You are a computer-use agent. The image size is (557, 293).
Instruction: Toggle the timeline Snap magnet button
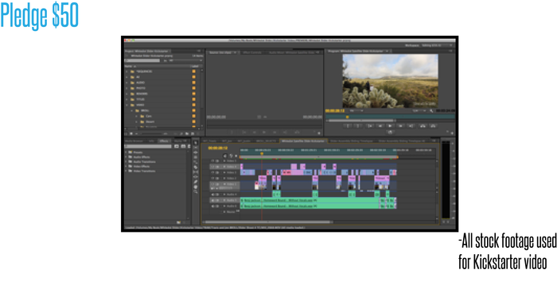point(225,156)
